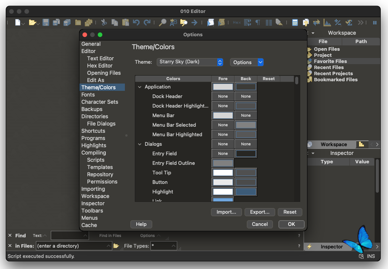The image size is (388, 269).
Task: Click the directory input field next to in Files
Action: [73, 246]
